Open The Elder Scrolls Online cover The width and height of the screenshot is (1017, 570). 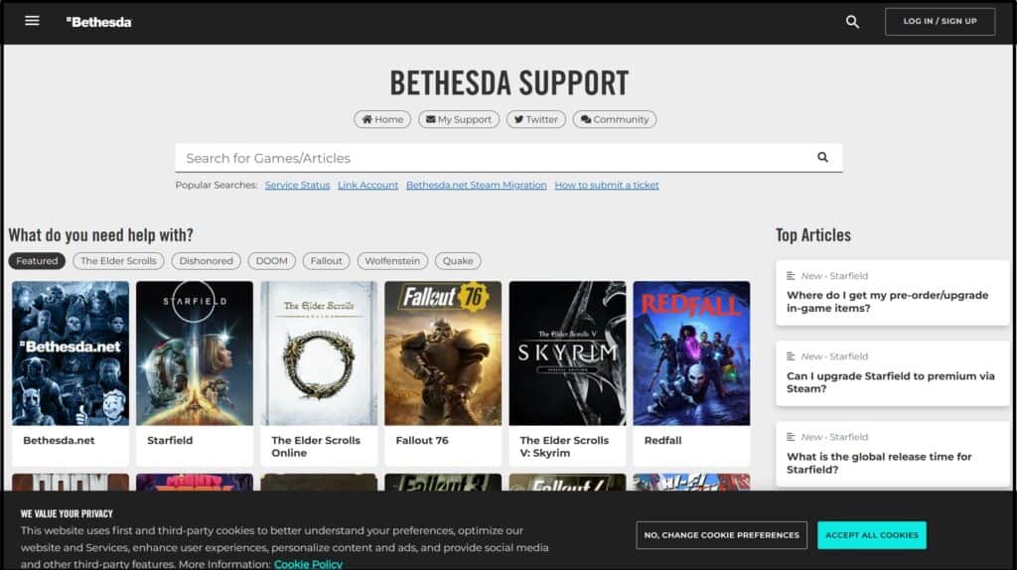pos(319,354)
